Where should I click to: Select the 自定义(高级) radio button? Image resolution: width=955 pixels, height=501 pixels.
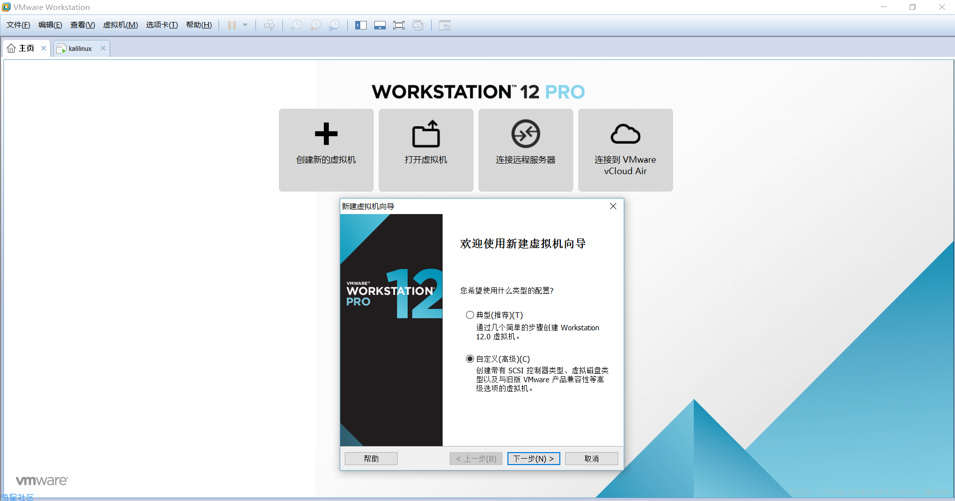pyautogui.click(x=470, y=359)
